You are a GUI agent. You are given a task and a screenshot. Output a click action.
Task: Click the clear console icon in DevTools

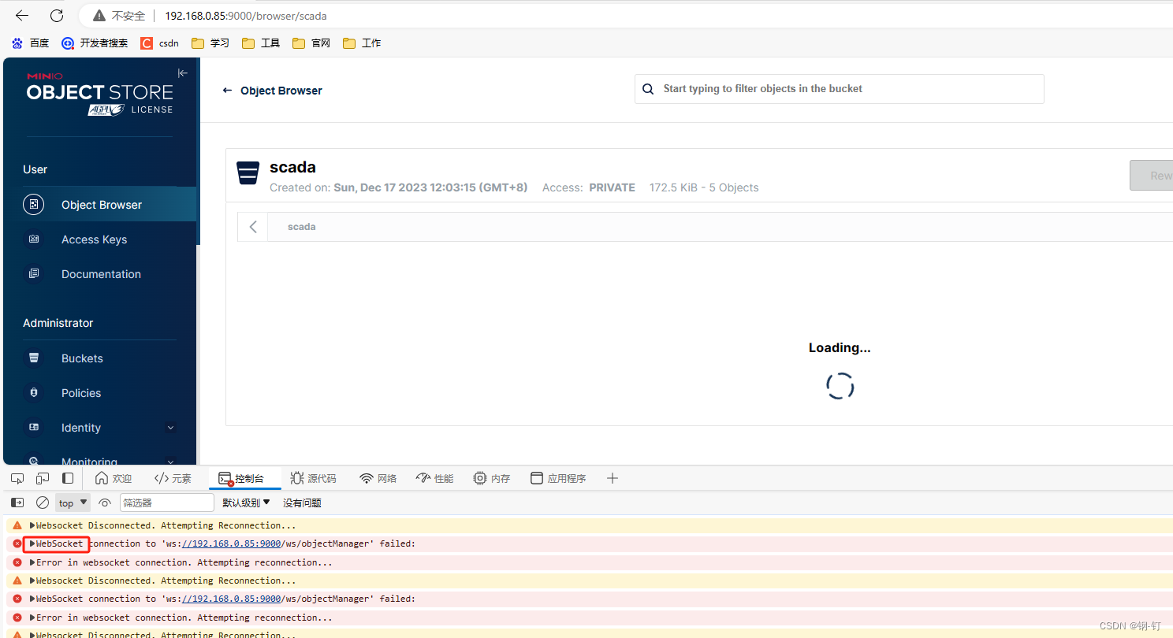click(x=43, y=503)
